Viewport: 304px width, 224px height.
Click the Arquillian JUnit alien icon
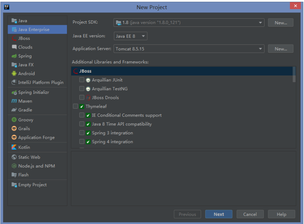[x=88, y=80]
